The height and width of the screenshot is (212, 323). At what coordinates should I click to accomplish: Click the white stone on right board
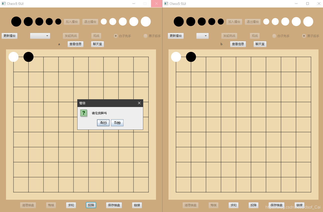(x=176, y=57)
